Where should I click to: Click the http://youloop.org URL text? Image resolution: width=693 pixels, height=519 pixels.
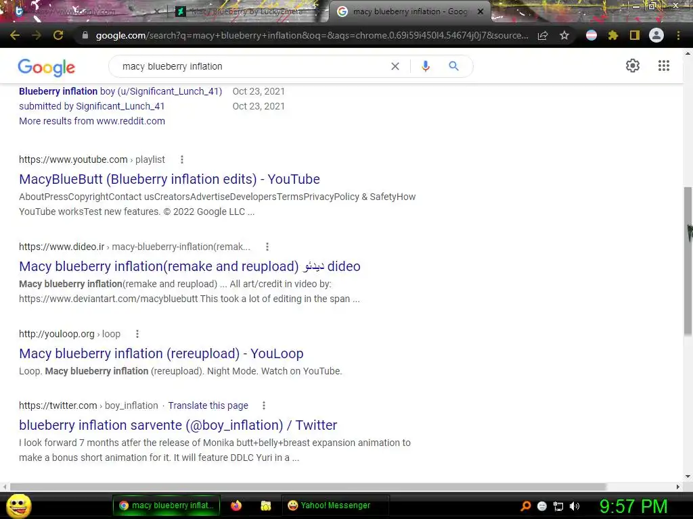[57, 334]
